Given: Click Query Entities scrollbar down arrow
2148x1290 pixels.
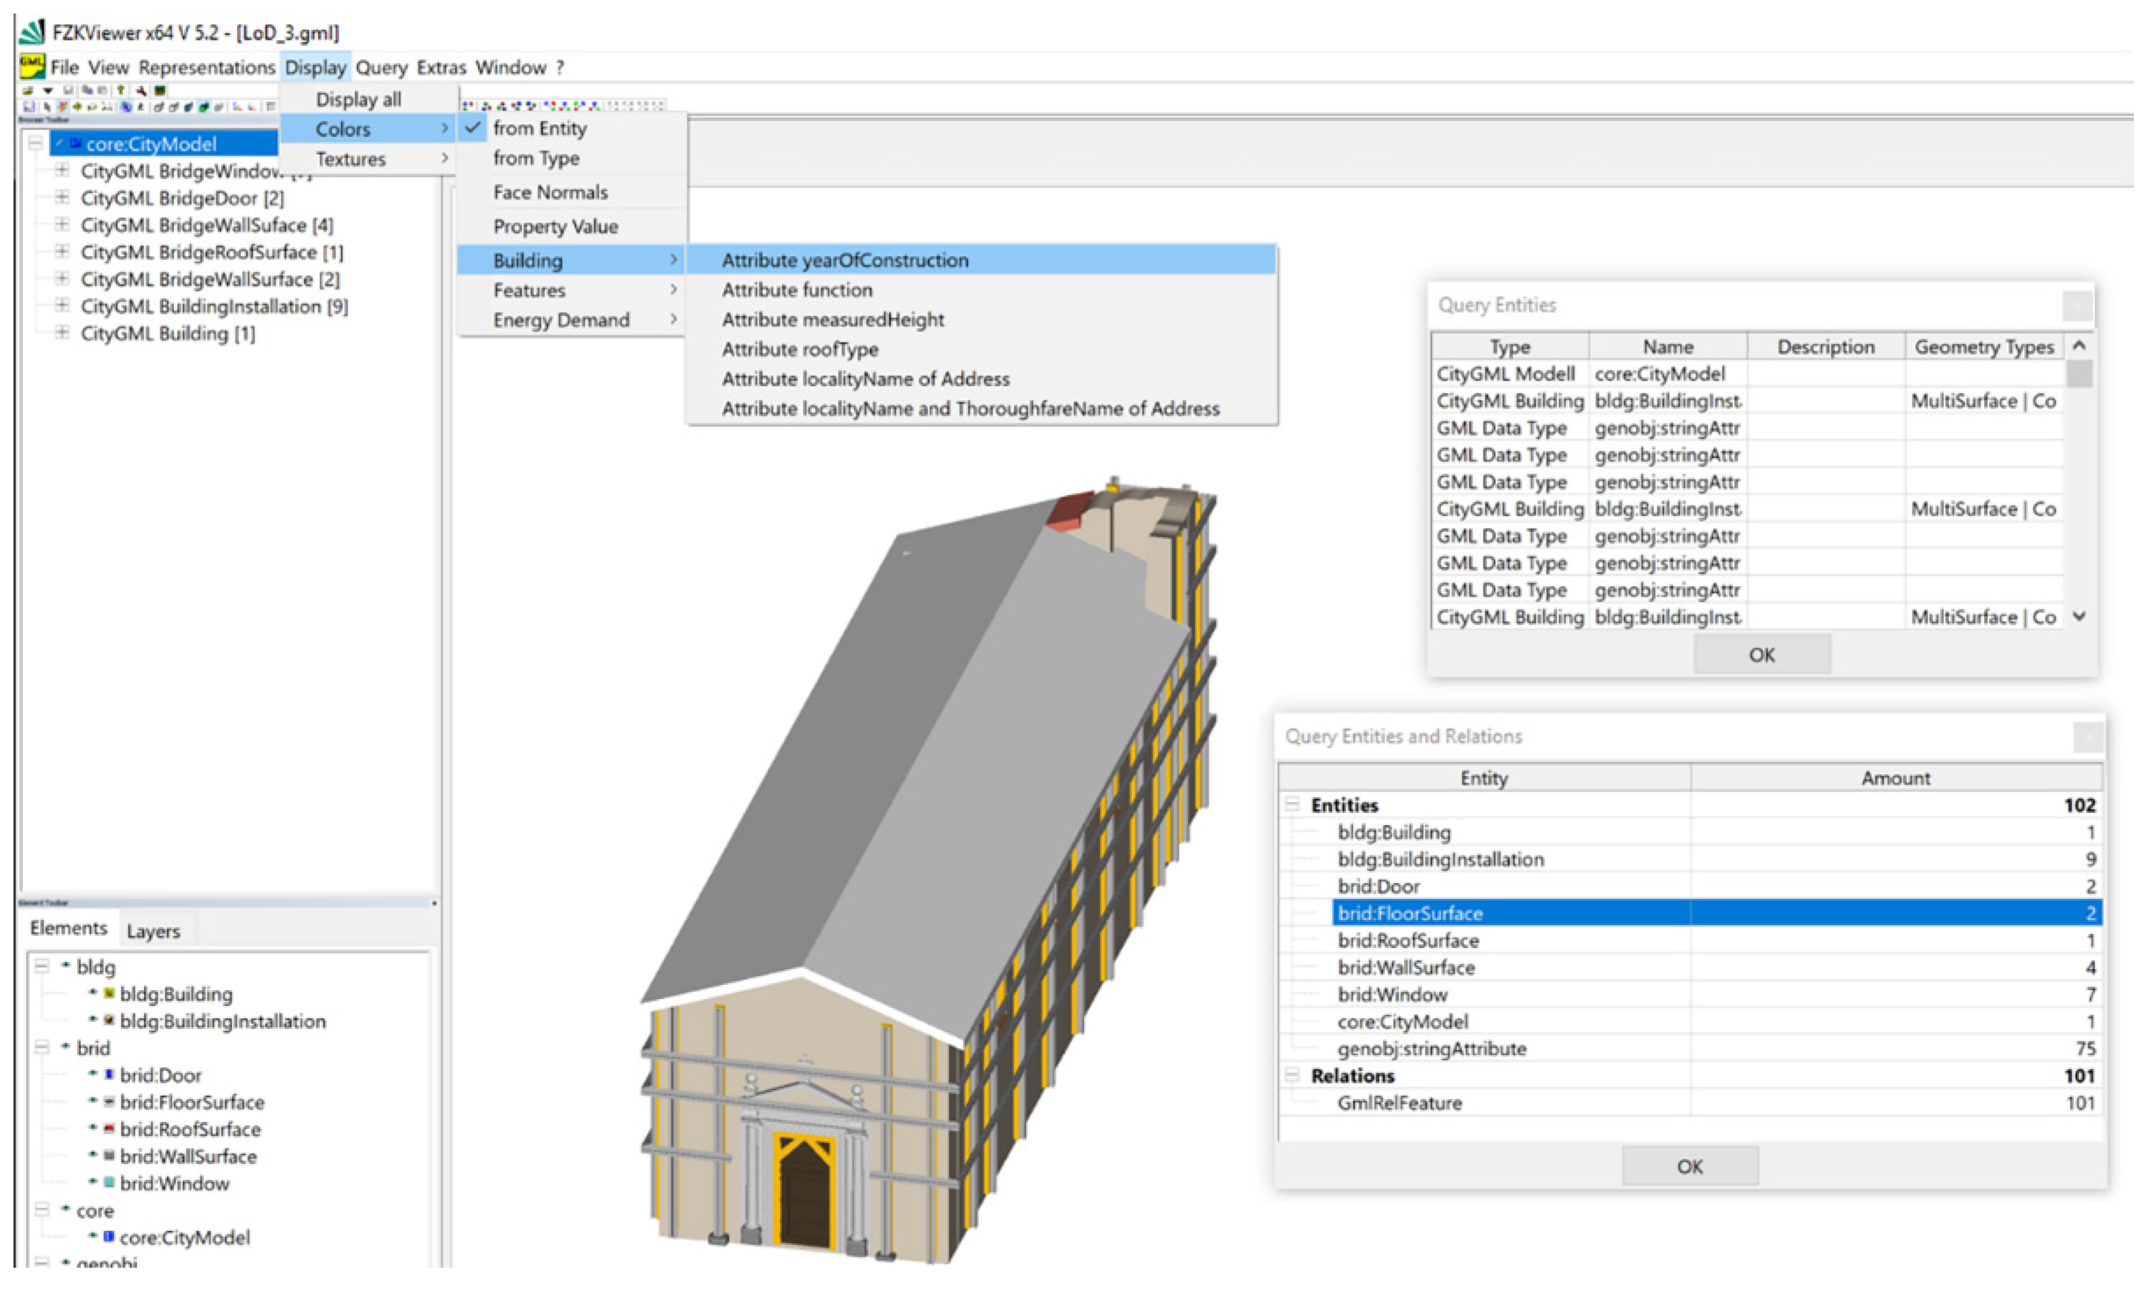Looking at the screenshot, I should [x=2078, y=617].
